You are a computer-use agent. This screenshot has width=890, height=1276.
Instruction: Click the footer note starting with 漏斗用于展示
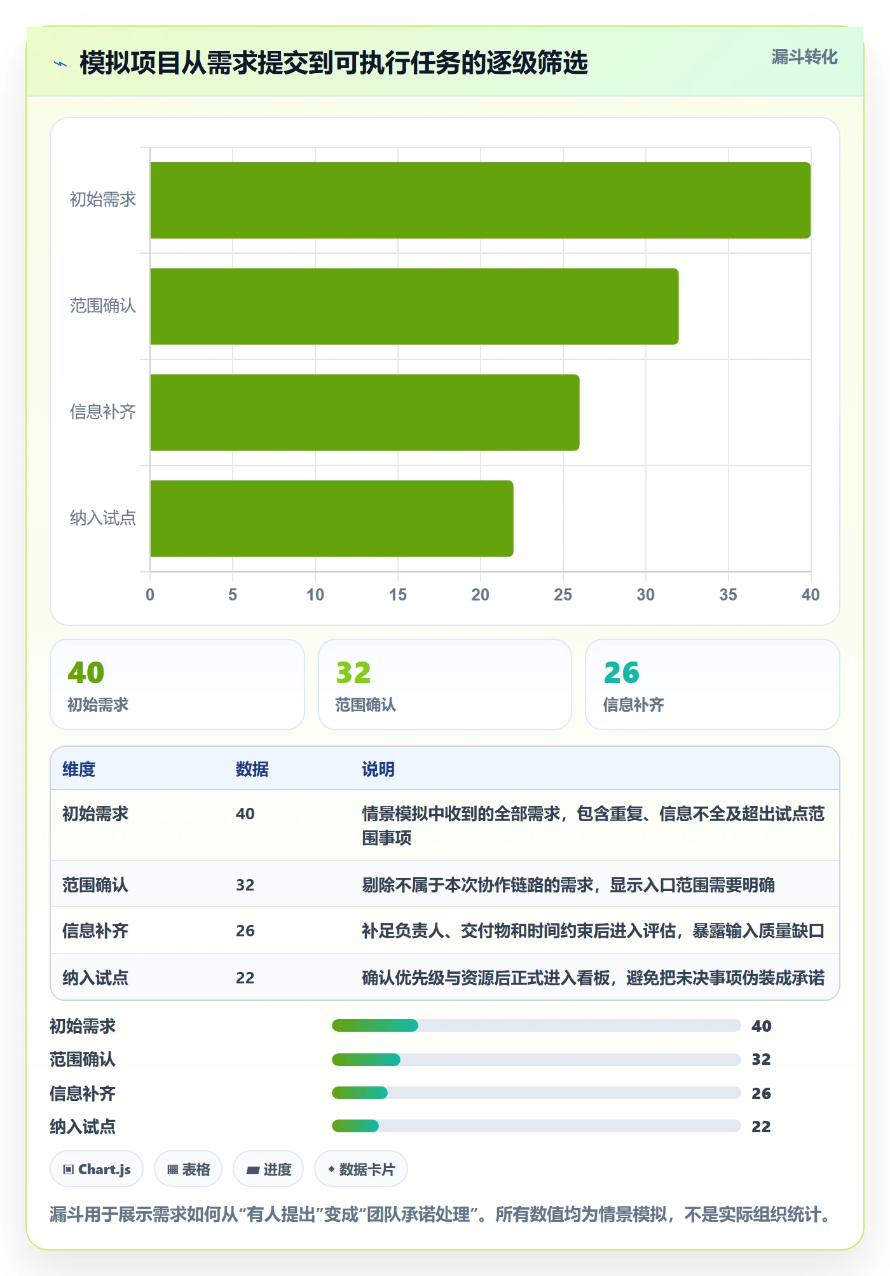441,1214
